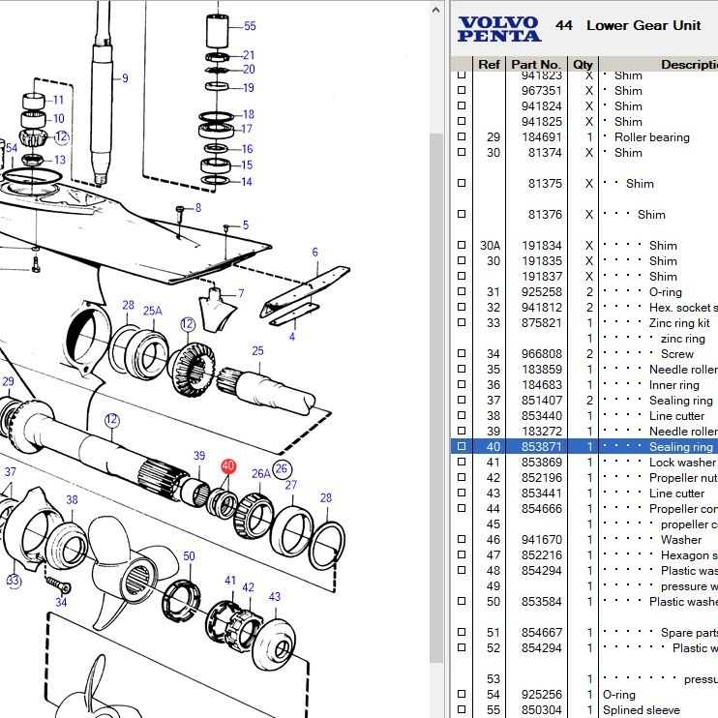Select callout 43 in the exploded diagram
This screenshot has height=718, width=718.
point(274,597)
